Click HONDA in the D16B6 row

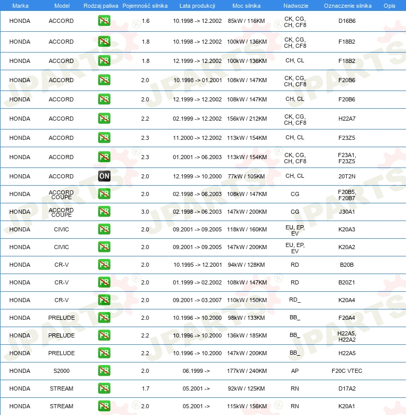(20, 21)
